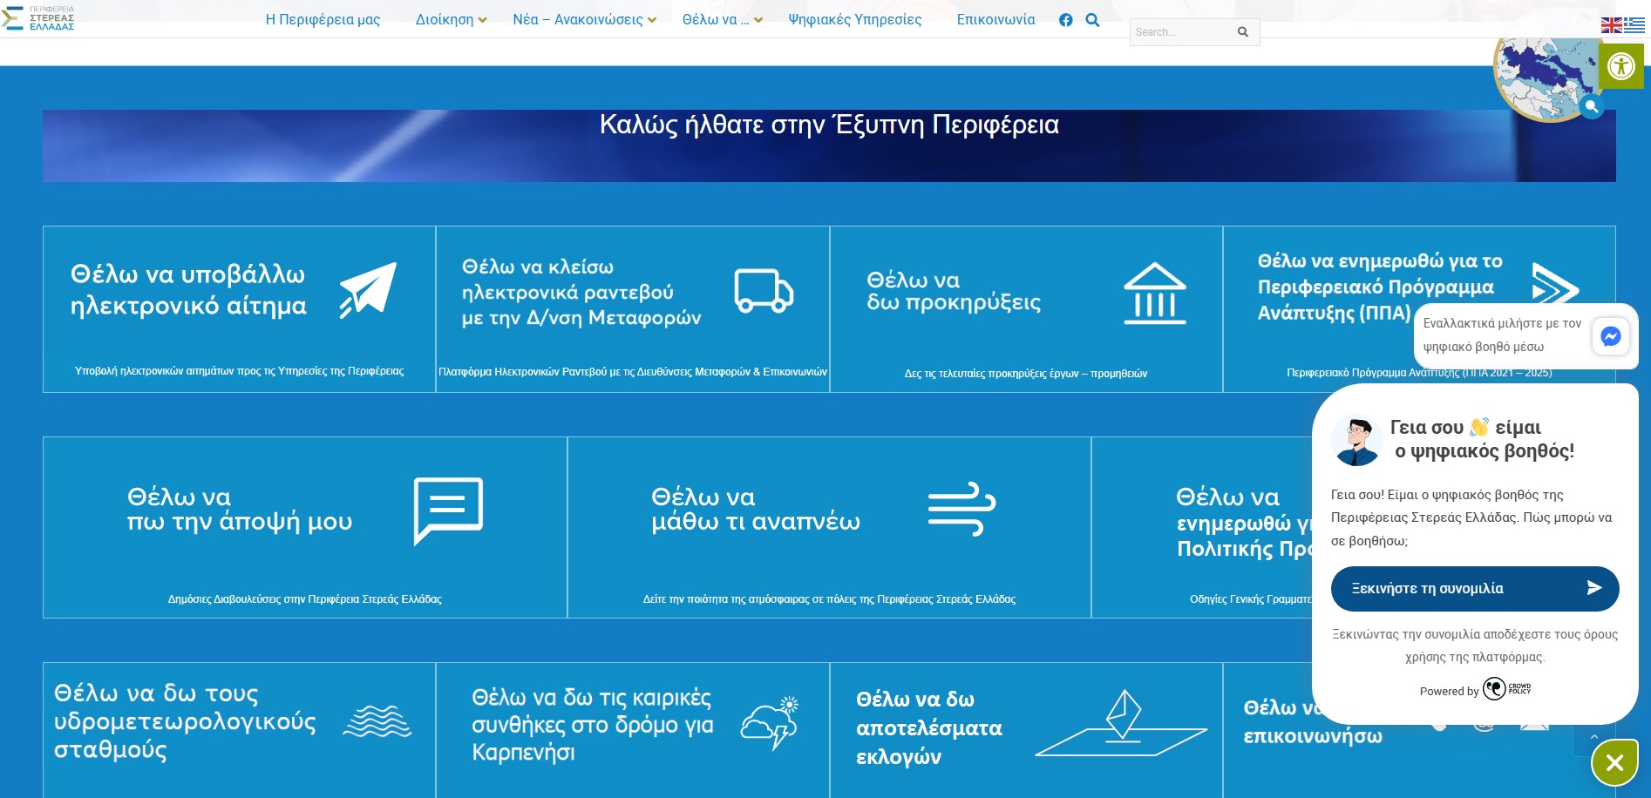Go to the Επικοινωνία page
Image resolution: width=1651 pixels, height=798 pixels.
[995, 20]
